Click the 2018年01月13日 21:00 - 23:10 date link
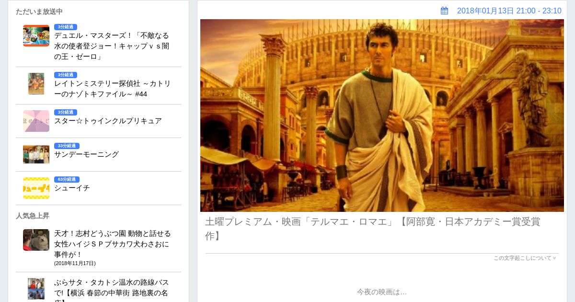 pos(509,11)
